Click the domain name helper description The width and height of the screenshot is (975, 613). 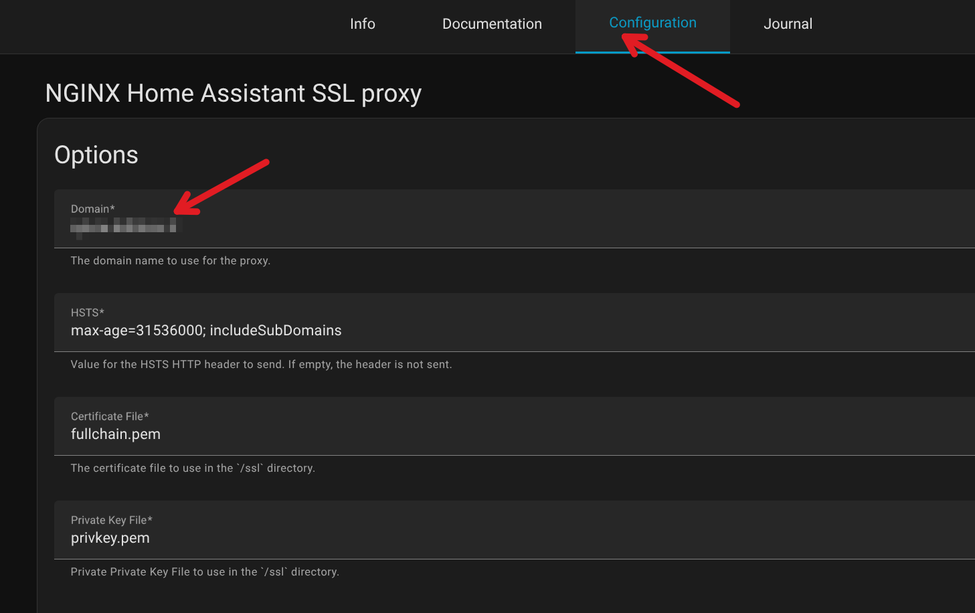tap(171, 261)
